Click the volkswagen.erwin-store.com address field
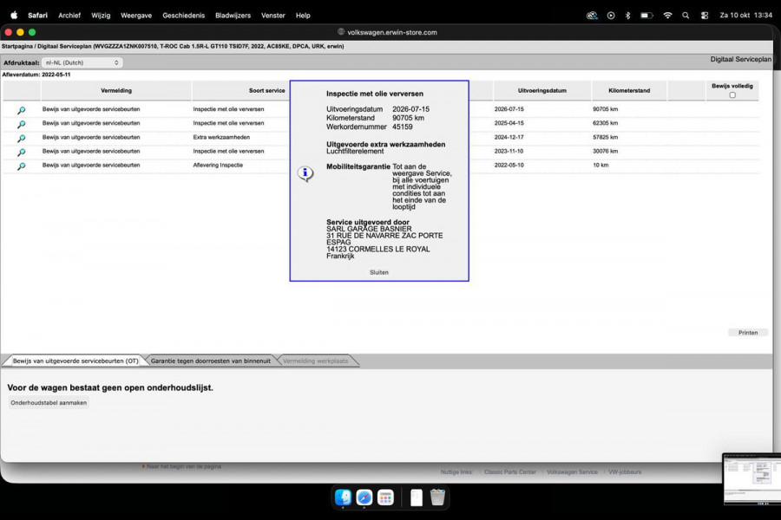The width and height of the screenshot is (781, 520). click(x=388, y=32)
